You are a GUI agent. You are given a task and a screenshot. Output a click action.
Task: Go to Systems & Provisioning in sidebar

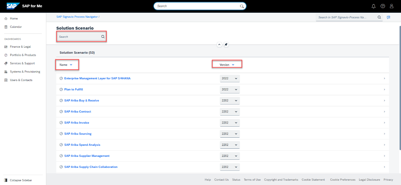pos(25,72)
